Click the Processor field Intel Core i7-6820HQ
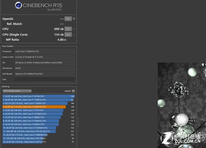This screenshot has height=148, width=206. 45,51
